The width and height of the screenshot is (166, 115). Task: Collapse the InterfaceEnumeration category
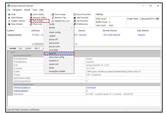pos(11,84)
